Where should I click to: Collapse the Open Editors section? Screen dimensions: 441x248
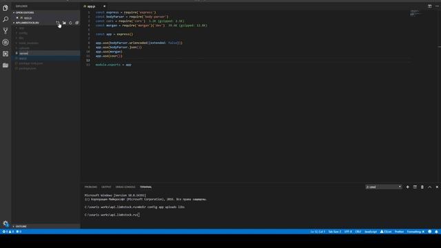25,12
